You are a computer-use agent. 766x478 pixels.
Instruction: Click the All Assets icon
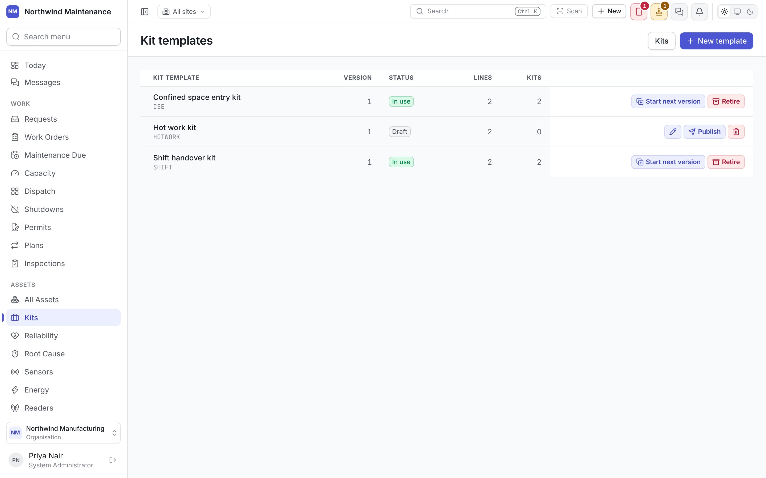coord(15,300)
